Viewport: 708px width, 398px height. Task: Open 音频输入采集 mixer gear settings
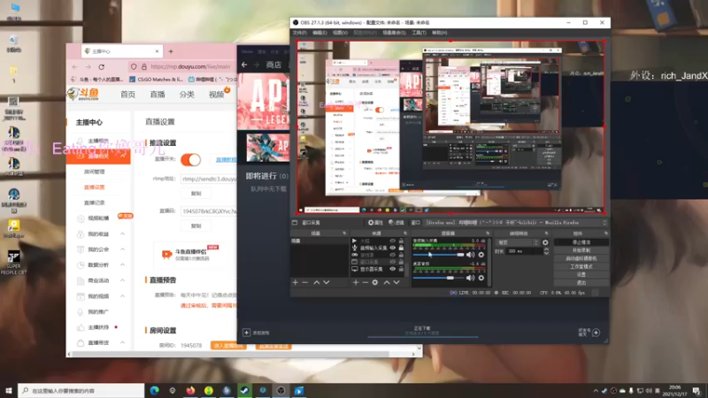(481, 255)
